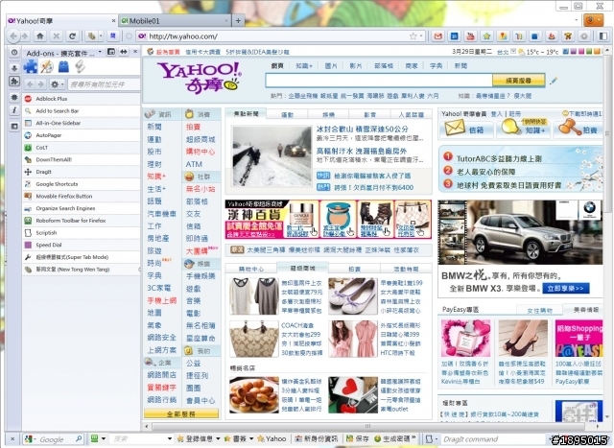
Task: Open the 冰封合歡山 headline link
Action: (363, 129)
